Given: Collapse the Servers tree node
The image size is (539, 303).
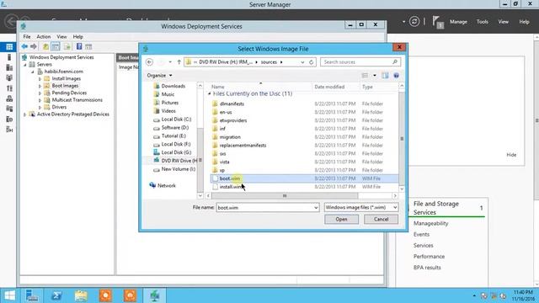Looking at the screenshot, I should [x=24, y=65].
